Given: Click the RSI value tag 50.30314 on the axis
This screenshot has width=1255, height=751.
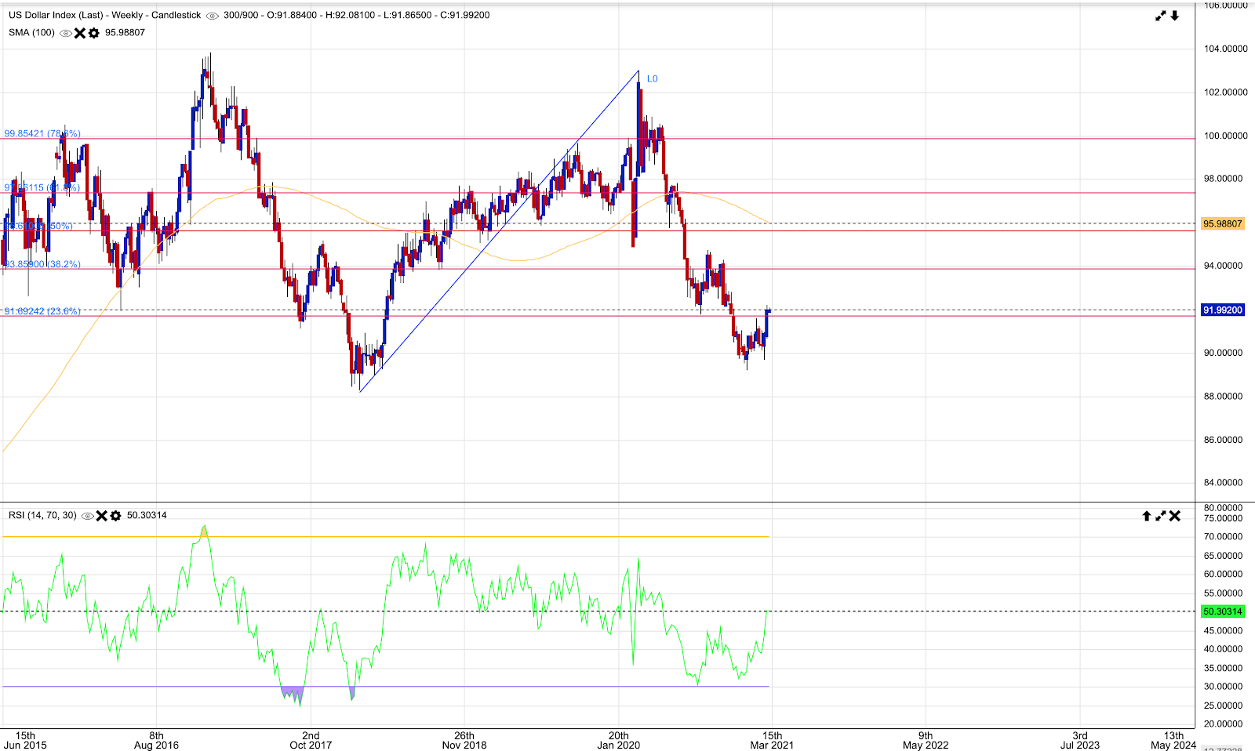Looking at the screenshot, I should click(1223, 611).
